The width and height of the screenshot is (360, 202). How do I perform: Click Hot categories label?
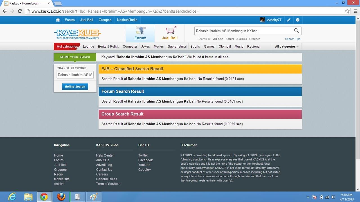[x=67, y=47]
